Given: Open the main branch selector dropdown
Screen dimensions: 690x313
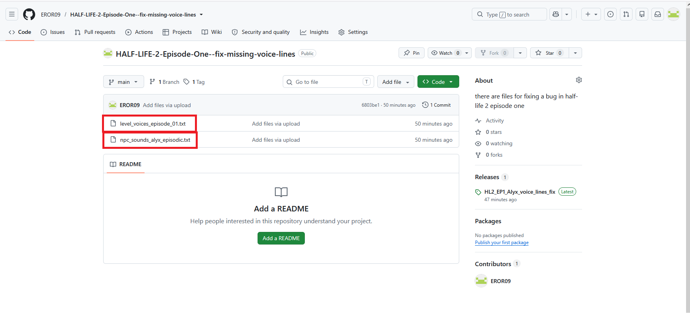Looking at the screenshot, I should click(124, 82).
